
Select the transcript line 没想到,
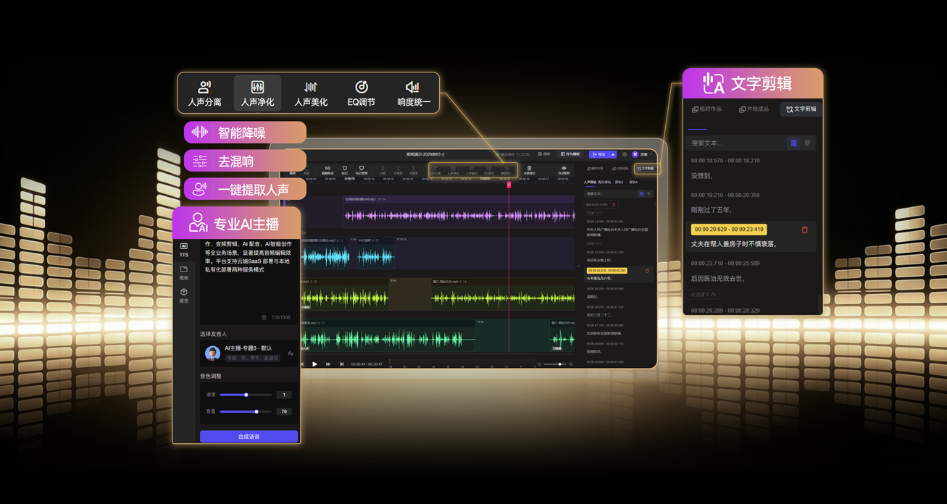701,176
